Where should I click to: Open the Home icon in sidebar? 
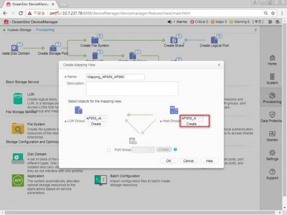coord(272,58)
